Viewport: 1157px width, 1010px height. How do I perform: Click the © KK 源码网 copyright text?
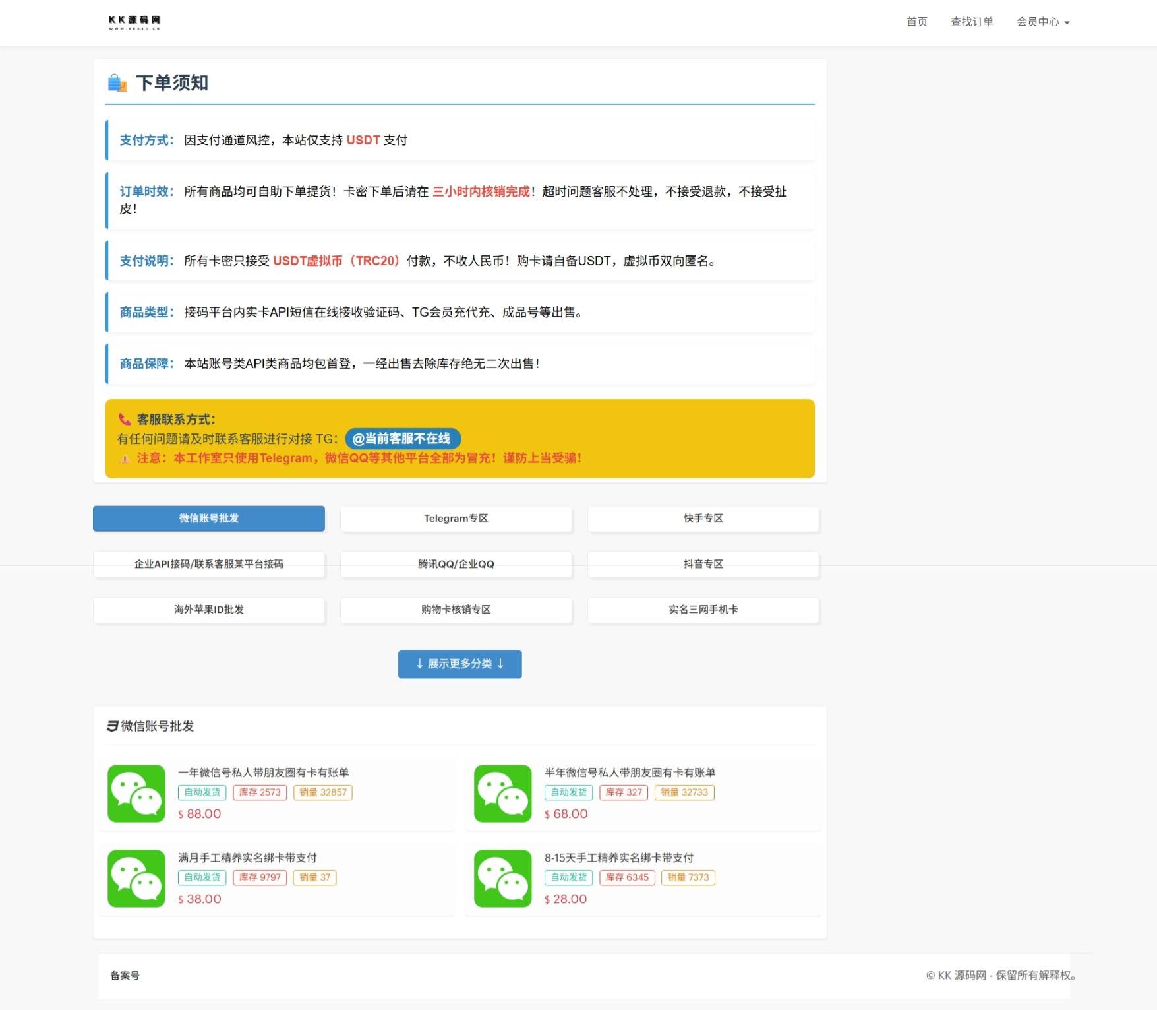[1001, 976]
